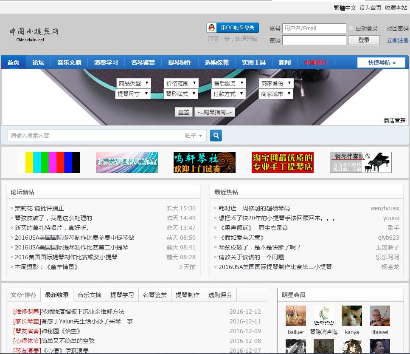The width and height of the screenshot is (410, 354).
Task: Focus the 用户名/Email input field
Action: tap(315, 28)
